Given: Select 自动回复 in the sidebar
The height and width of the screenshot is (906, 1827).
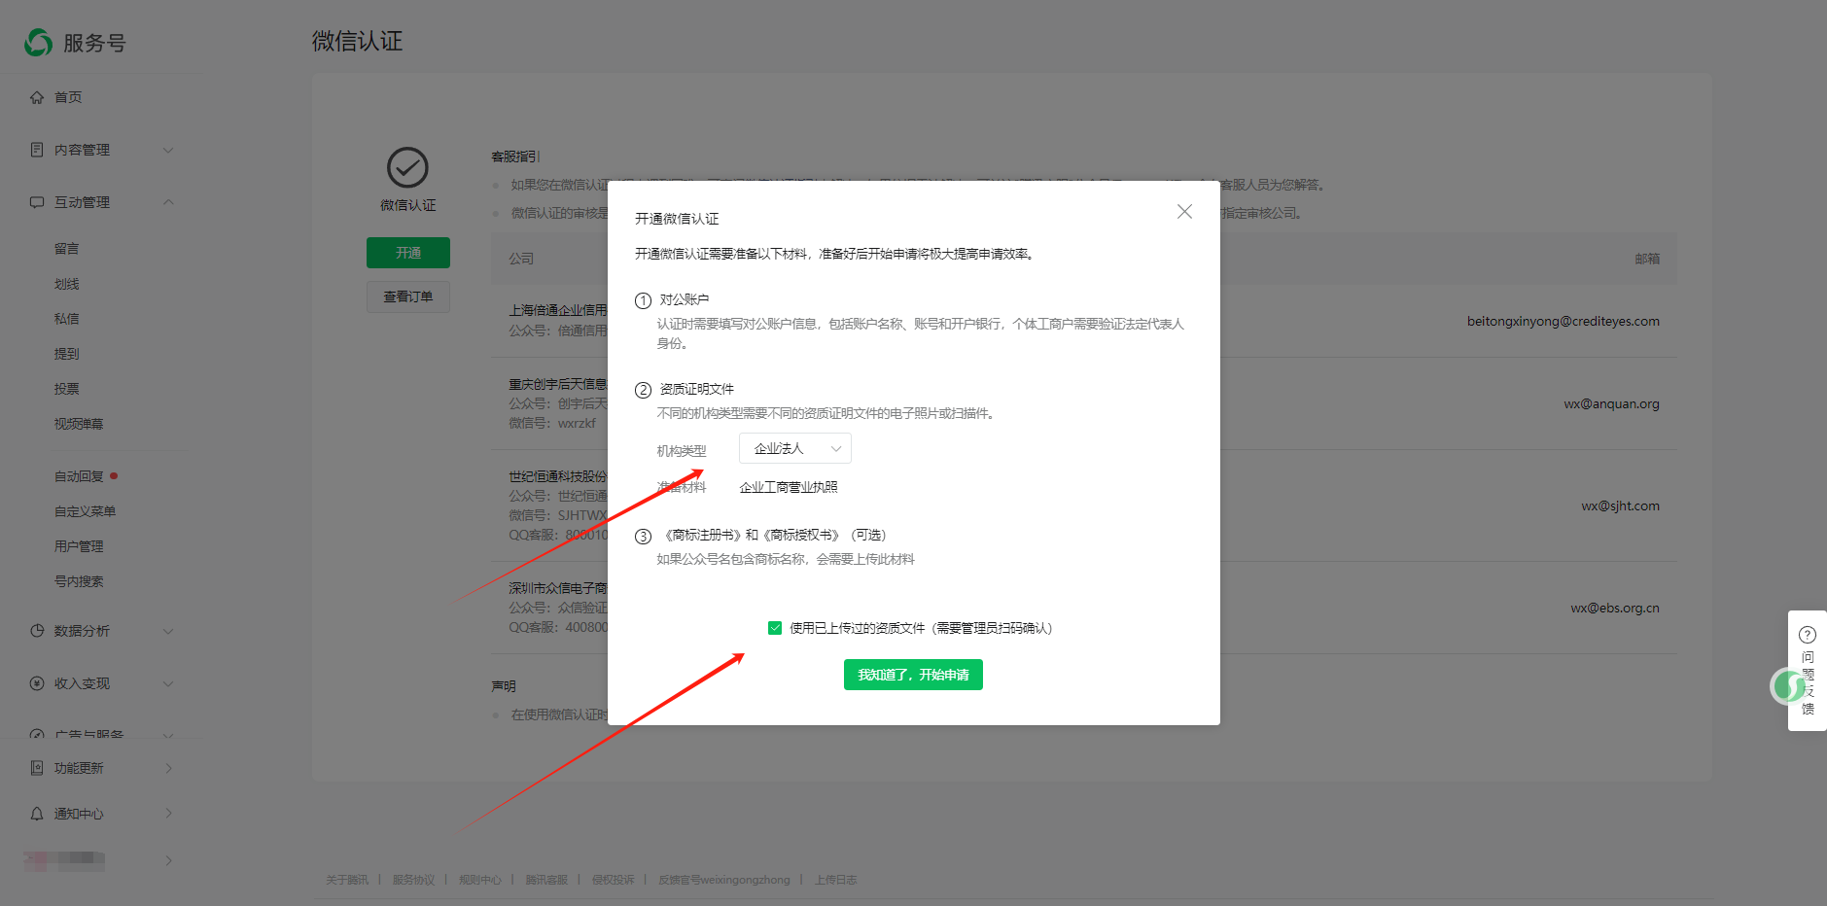Looking at the screenshot, I should tap(79, 476).
